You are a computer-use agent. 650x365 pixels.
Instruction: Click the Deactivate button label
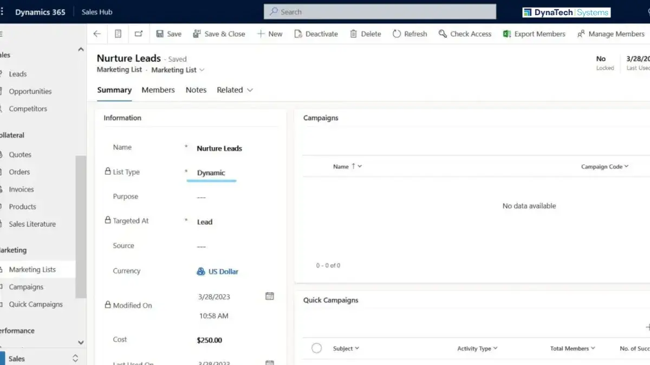[322, 34]
